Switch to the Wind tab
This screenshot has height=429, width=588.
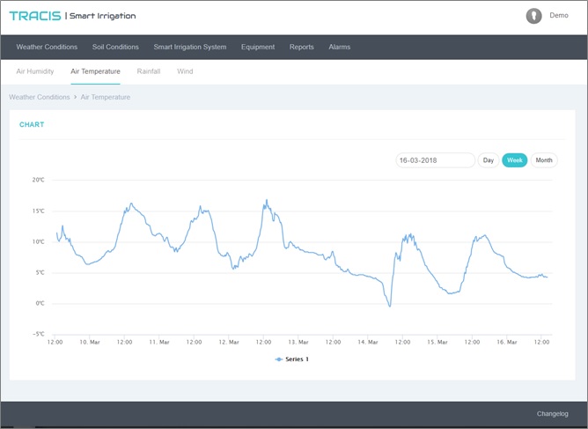pos(185,71)
